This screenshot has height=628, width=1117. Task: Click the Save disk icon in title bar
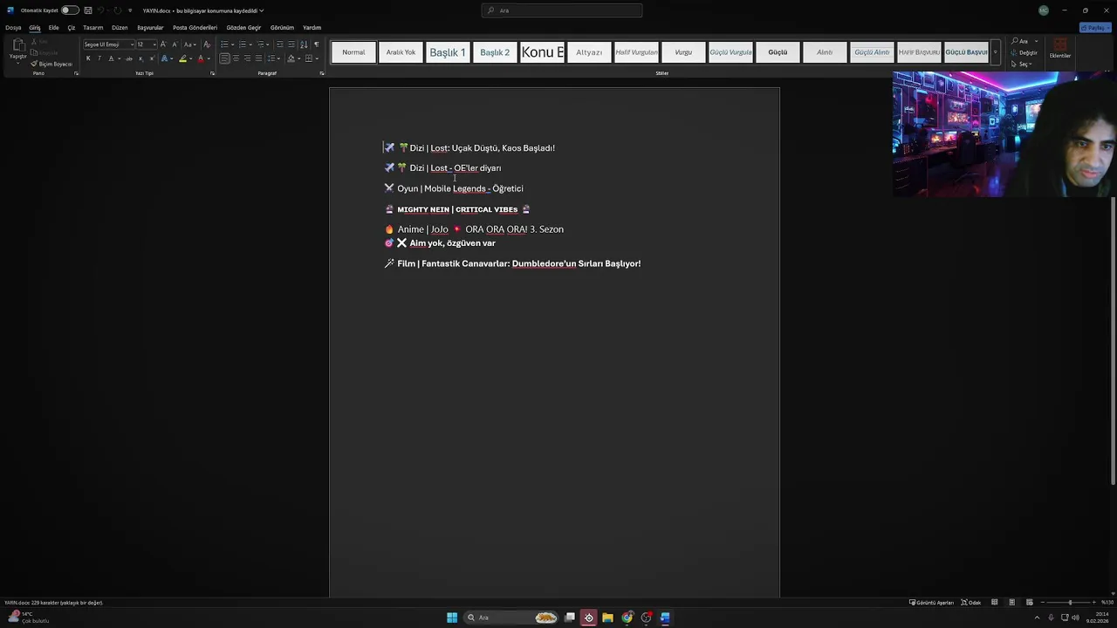(x=88, y=10)
